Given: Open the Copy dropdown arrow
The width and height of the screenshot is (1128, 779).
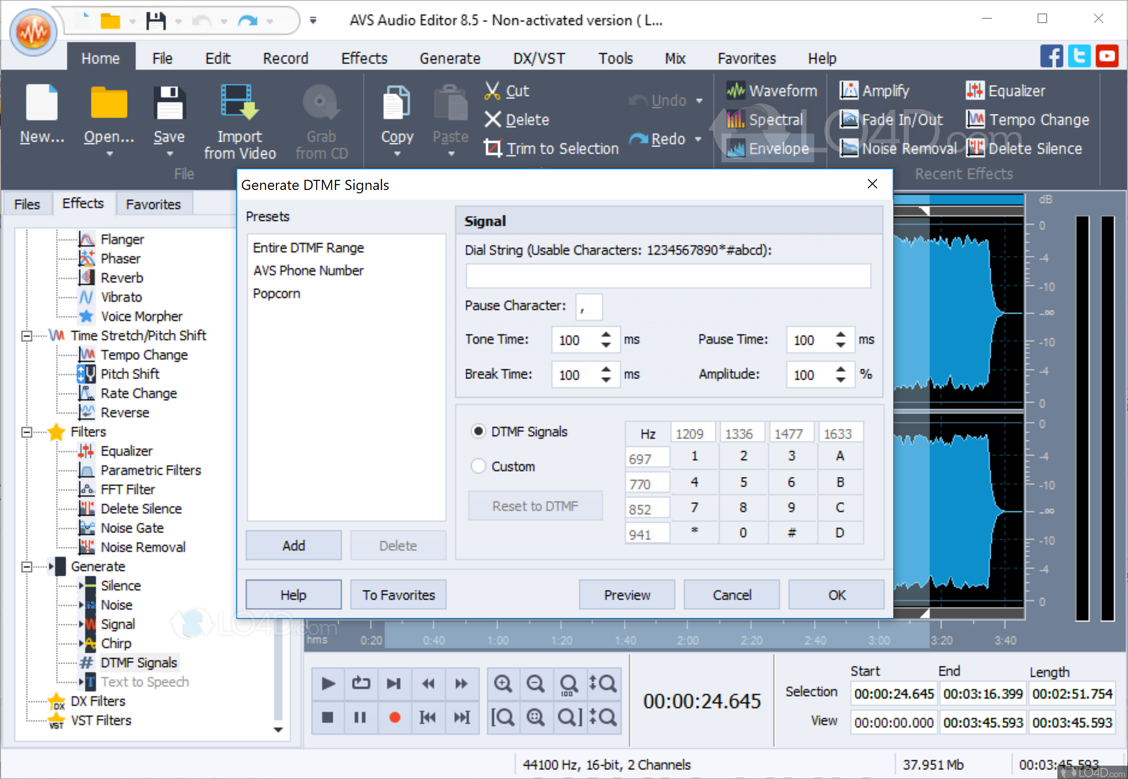Looking at the screenshot, I should [x=397, y=154].
